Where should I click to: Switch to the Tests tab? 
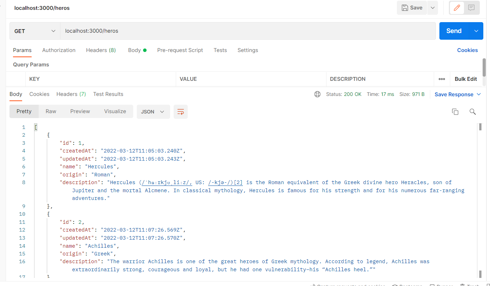coord(220,50)
